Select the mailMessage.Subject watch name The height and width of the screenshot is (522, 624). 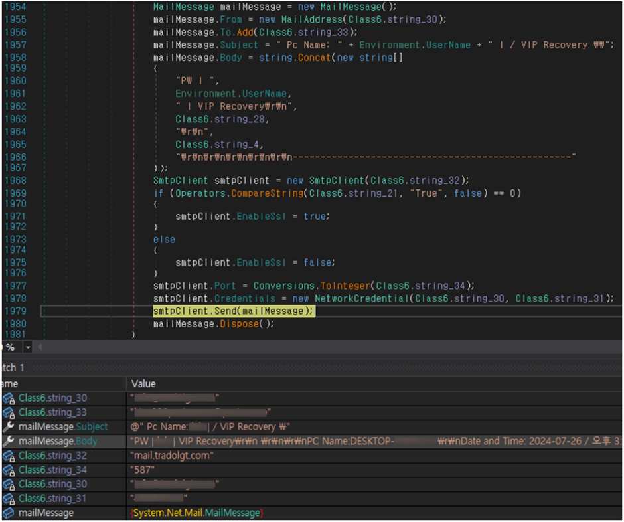tap(63, 427)
